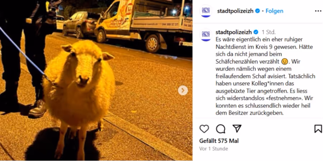323x161 pixels.
Task: Click the sheep photo
Action: pyautogui.click(x=96, y=80)
